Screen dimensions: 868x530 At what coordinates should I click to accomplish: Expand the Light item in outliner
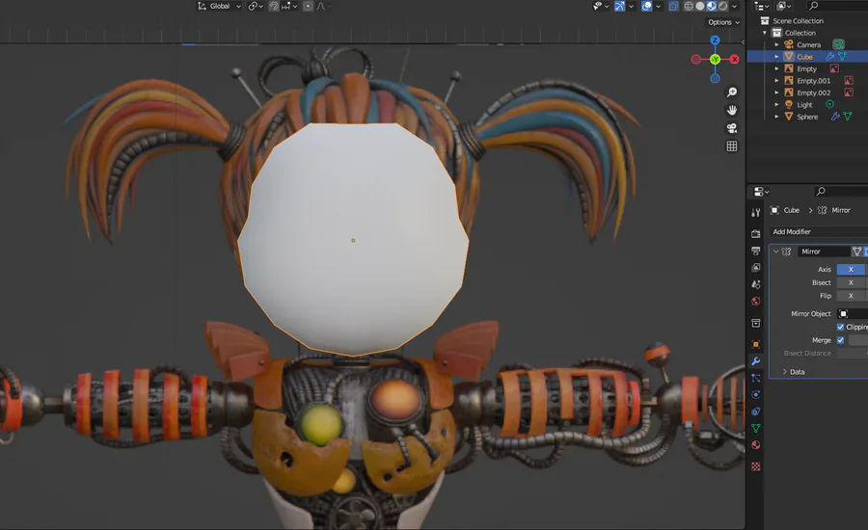776,105
